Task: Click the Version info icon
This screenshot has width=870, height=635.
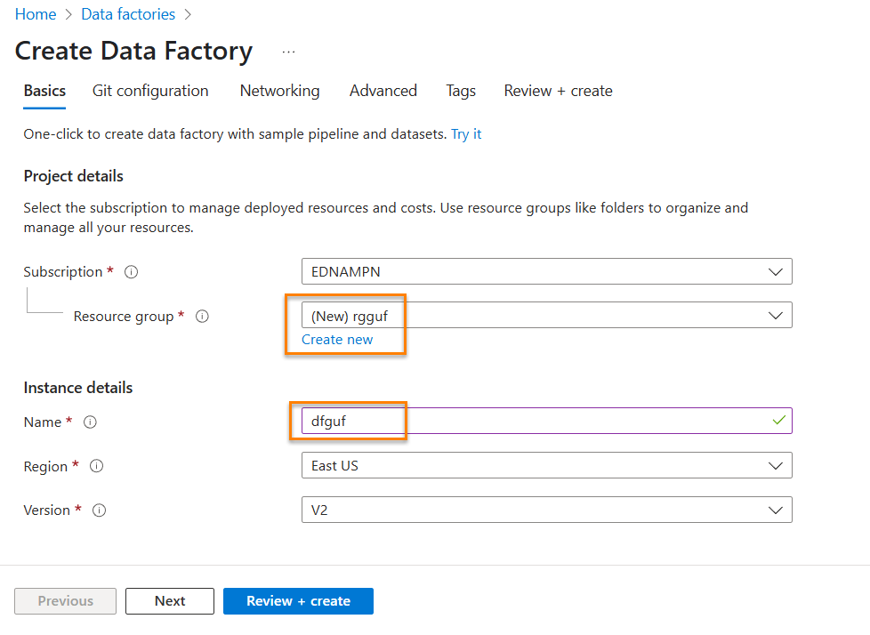Action: pos(100,510)
